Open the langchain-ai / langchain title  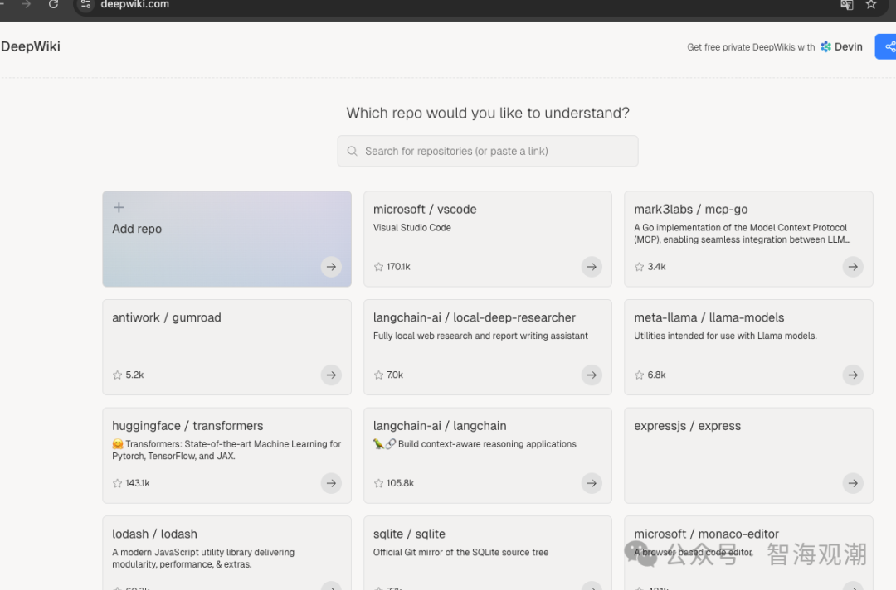440,426
